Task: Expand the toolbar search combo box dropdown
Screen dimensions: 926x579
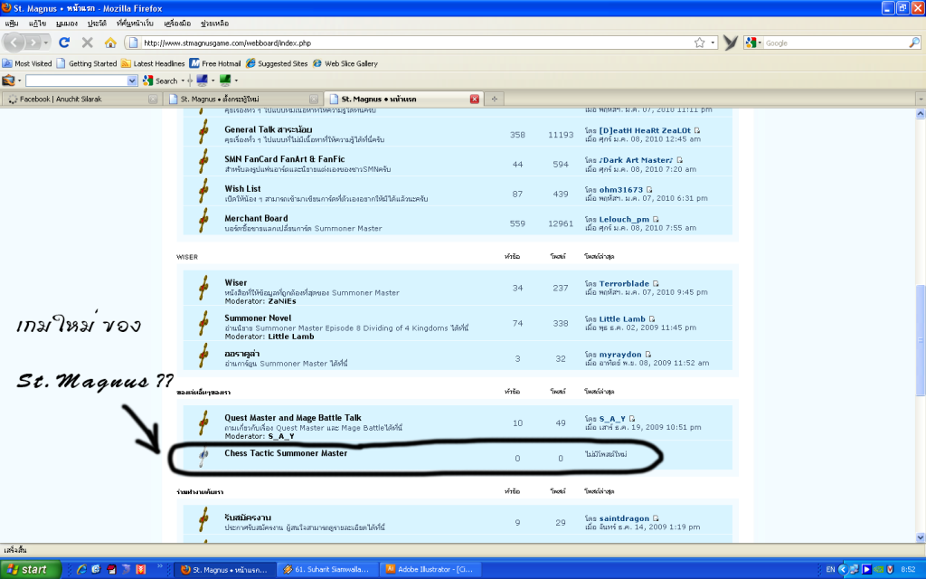Action: click(x=132, y=81)
